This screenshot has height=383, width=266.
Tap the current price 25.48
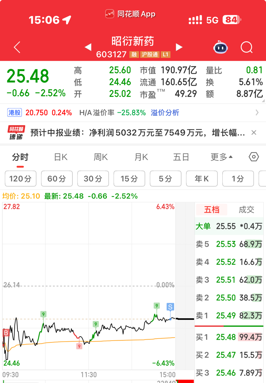point(28,76)
